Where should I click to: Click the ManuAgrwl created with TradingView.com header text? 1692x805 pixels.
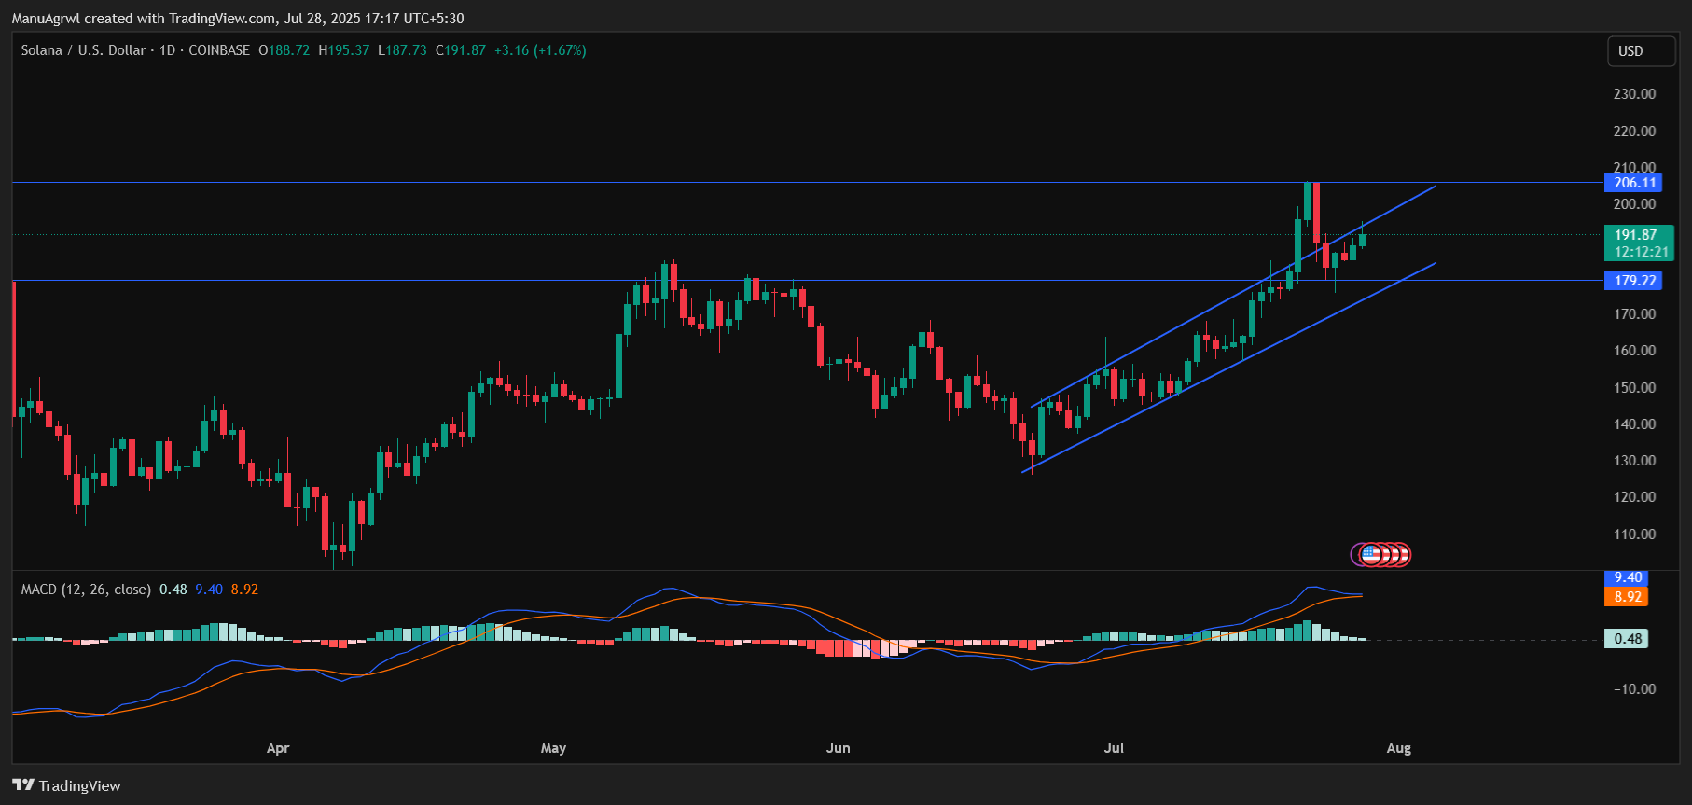coord(238,19)
